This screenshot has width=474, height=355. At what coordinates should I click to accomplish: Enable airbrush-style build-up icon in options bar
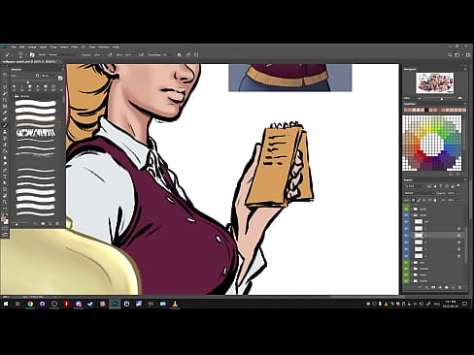coord(141,55)
